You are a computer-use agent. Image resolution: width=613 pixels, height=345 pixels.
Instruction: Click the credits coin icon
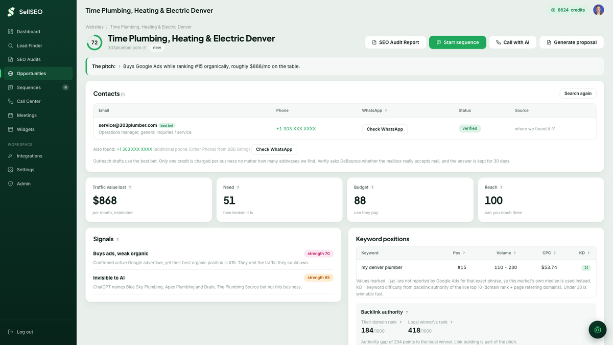(x=553, y=10)
